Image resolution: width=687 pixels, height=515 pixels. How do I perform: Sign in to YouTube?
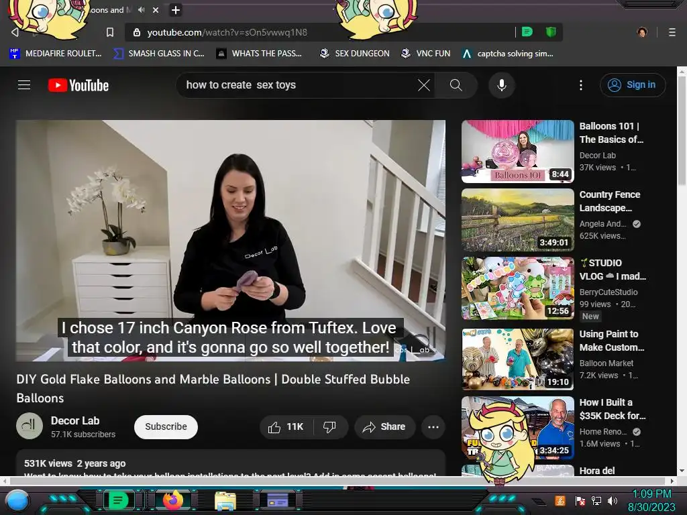pos(632,85)
